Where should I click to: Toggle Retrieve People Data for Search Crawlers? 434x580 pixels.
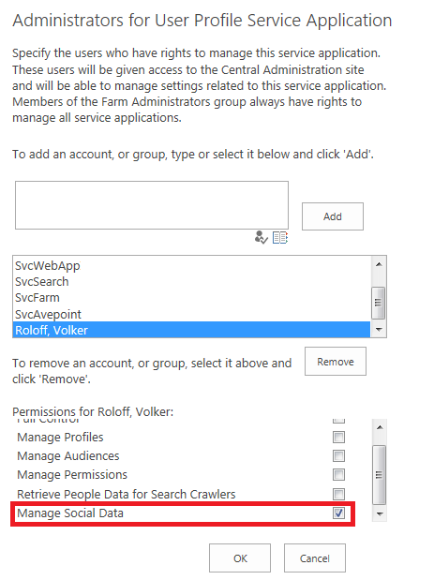coord(338,494)
